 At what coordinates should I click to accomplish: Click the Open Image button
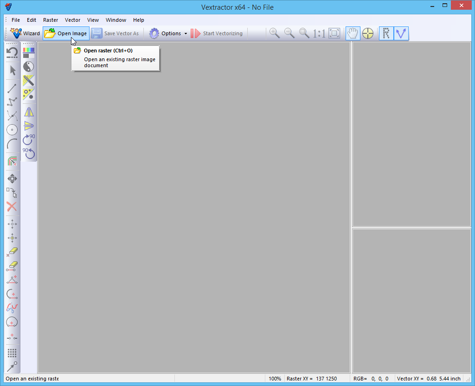[66, 33]
